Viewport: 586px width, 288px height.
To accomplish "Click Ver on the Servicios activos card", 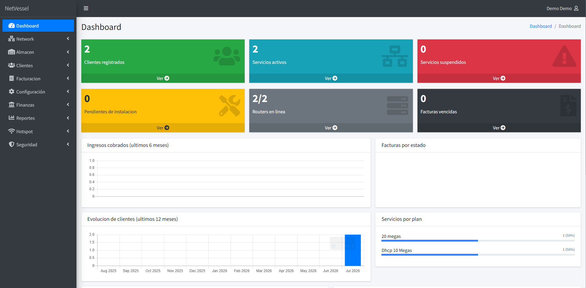I will click(331, 78).
